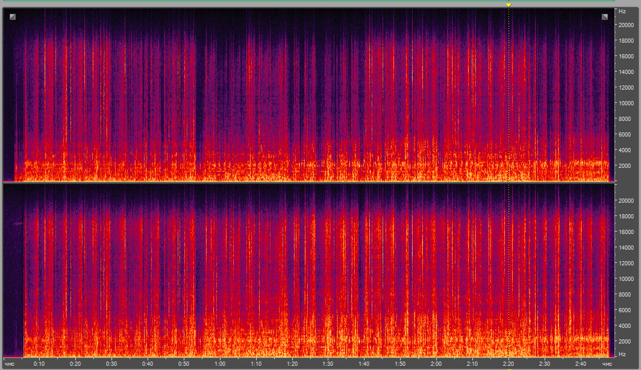Click the 2:20 mark on the timeline ruler
The image size is (641, 370).
click(508, 364)
